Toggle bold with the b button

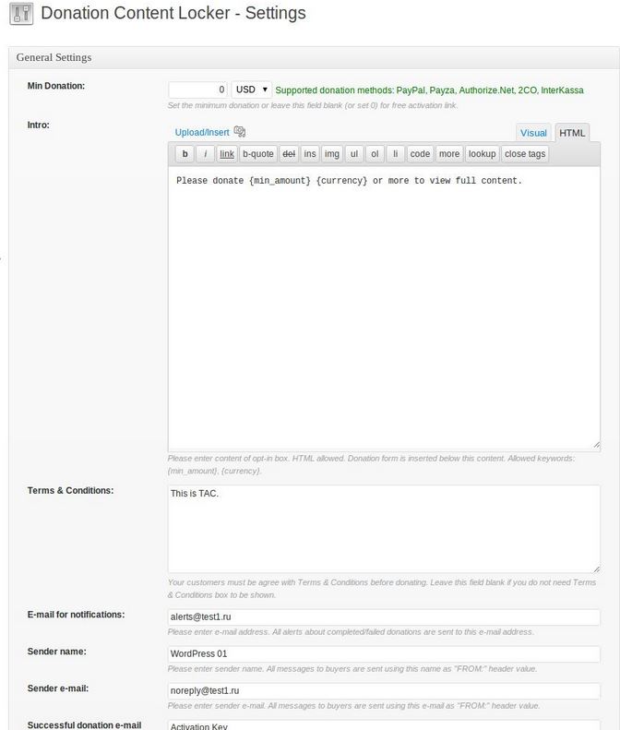(185, 153)
